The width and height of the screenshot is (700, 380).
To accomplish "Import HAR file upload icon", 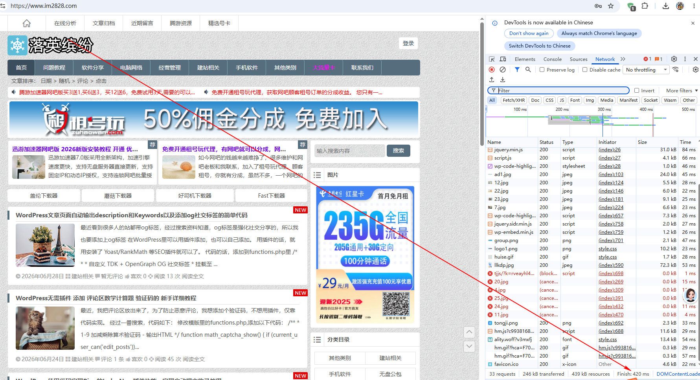I will click(492, 80).
